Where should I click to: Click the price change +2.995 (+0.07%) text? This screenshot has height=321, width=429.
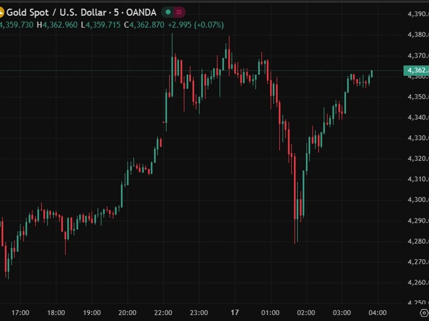coord(196,25)
